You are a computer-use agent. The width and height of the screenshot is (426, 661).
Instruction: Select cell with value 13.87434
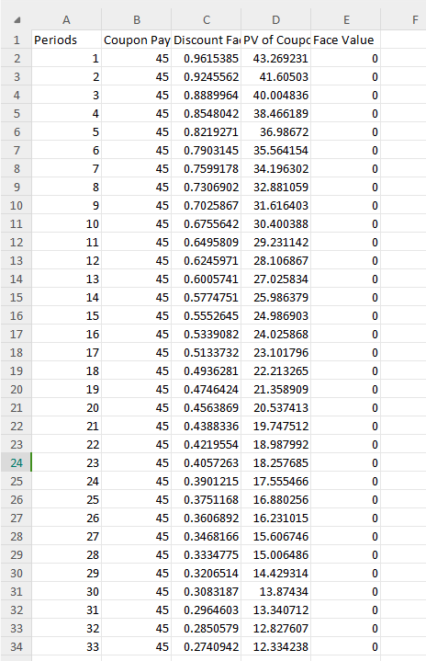point(275,591)
